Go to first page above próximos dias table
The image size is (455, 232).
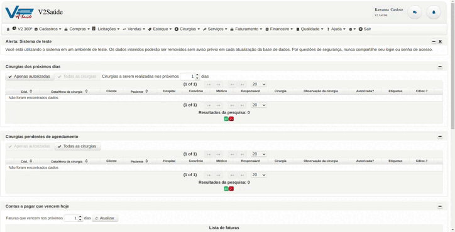click(209, 84)
